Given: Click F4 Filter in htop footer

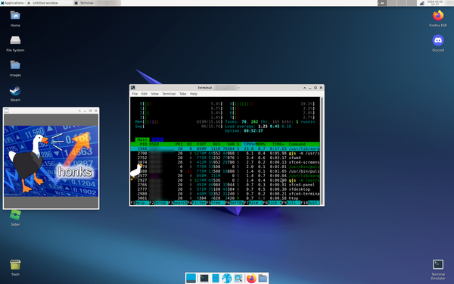Looking at the screenshot, I should 197,202.
